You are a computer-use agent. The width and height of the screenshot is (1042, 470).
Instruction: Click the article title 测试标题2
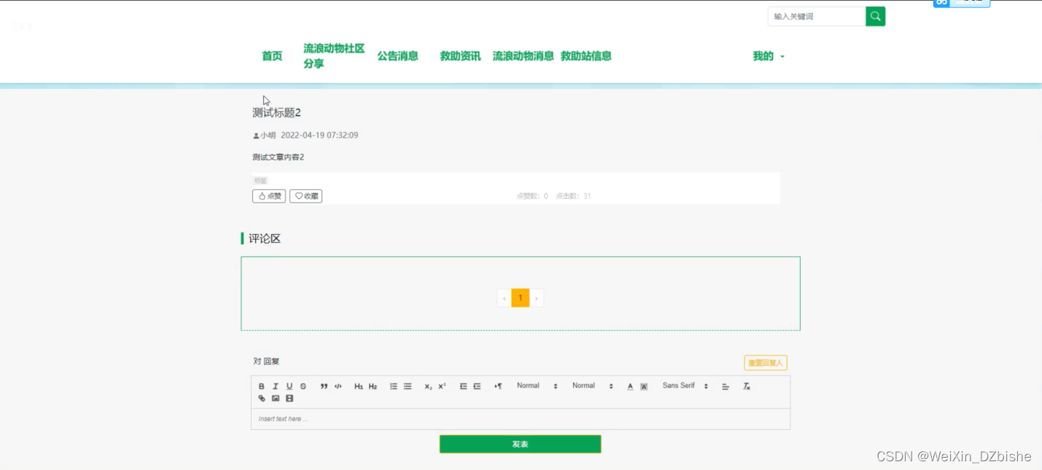(276, 112)
